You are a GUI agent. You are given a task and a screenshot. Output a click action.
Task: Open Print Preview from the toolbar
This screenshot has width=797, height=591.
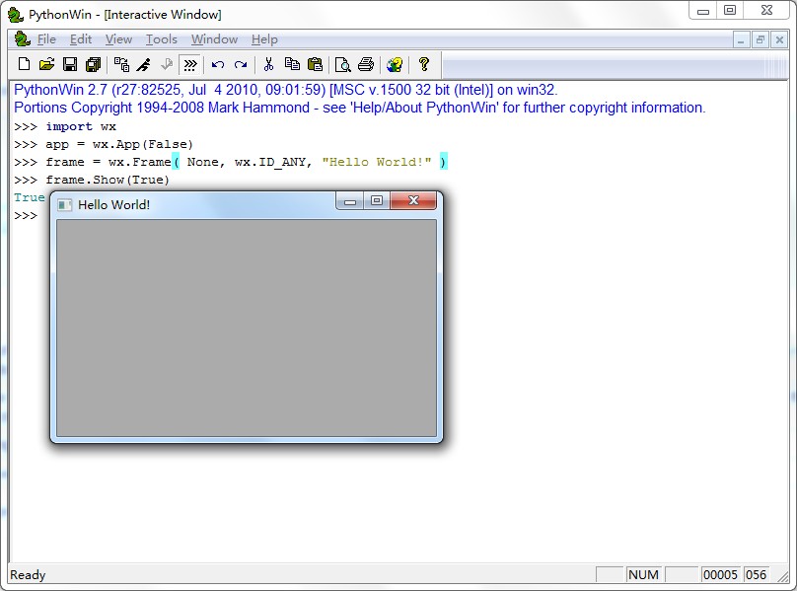coord(343,64)
